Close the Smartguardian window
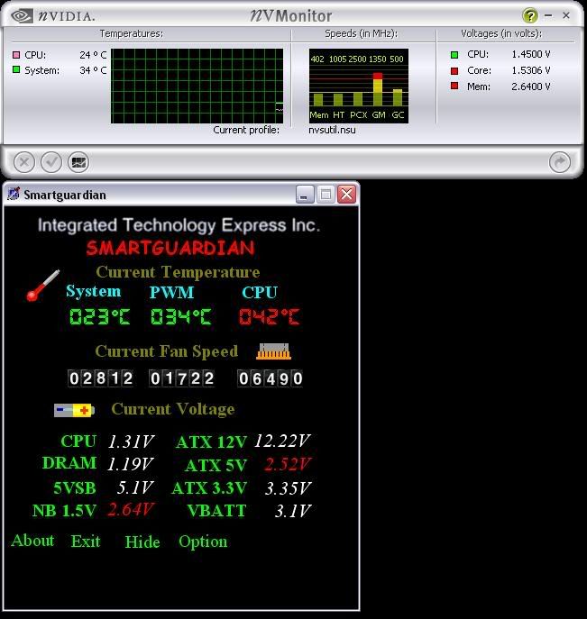Image resolution: width=587 pixels, height=619 pixels. tap(346, 195)
